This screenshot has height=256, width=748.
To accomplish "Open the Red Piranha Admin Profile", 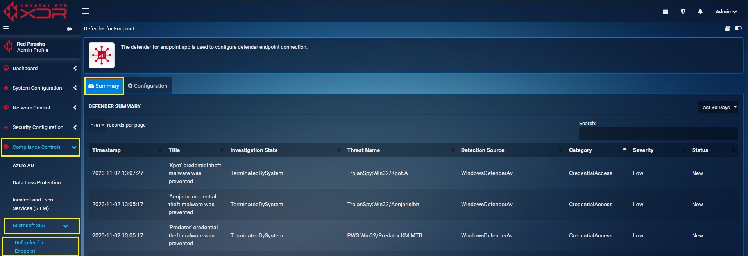I will point(32,47).
